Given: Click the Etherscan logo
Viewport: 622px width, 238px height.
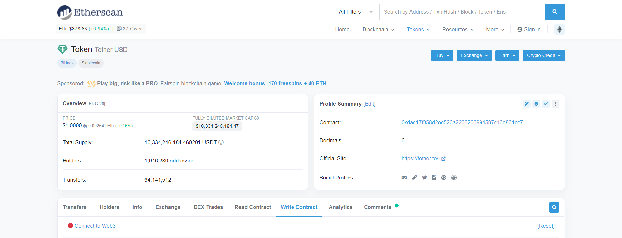Looking at the screenshot, I should [x=90, y=12].
